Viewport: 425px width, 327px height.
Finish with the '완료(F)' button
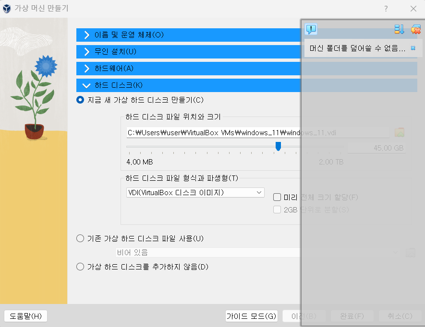pos(352,316)
